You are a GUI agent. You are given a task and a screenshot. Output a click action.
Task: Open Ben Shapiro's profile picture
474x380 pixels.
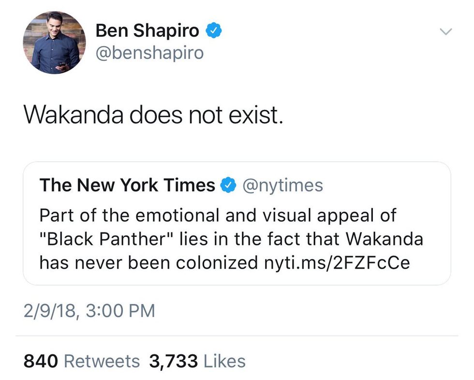click(54, 43)
